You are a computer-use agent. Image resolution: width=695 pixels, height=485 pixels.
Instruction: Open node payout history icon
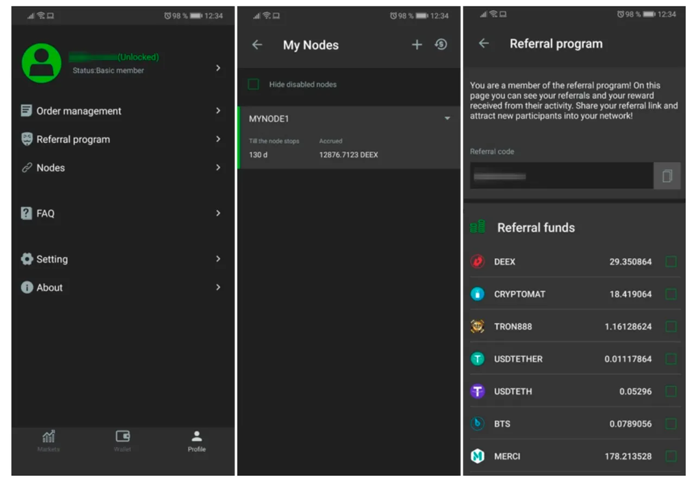441,44
